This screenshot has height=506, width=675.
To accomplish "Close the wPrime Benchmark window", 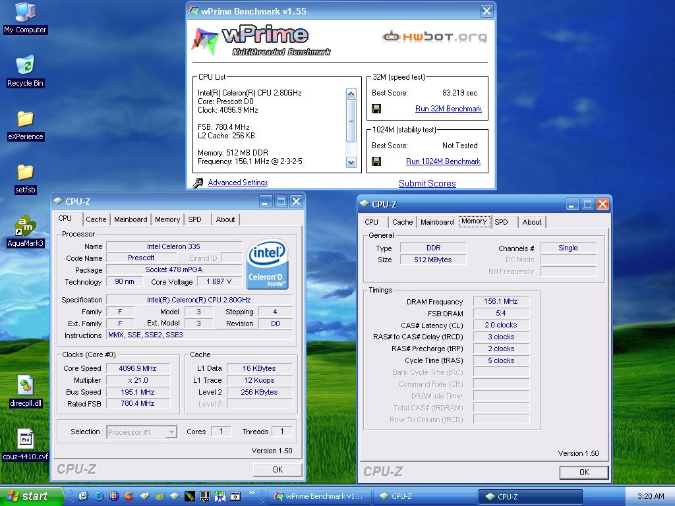I will [486, 11].
